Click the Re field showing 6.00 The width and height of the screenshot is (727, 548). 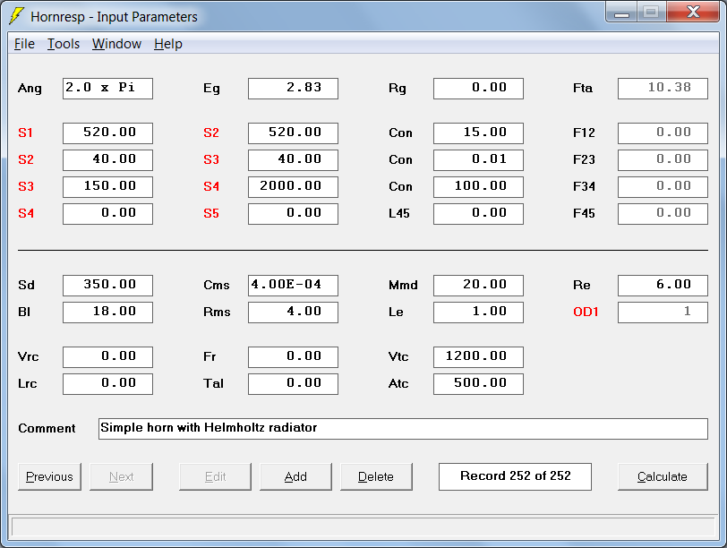coord(663,285)
